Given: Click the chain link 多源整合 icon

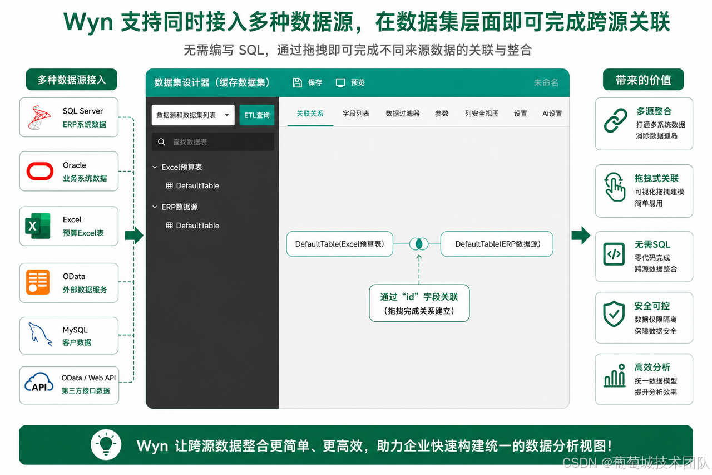Looking at the screenshot, I should click(616, 121).
